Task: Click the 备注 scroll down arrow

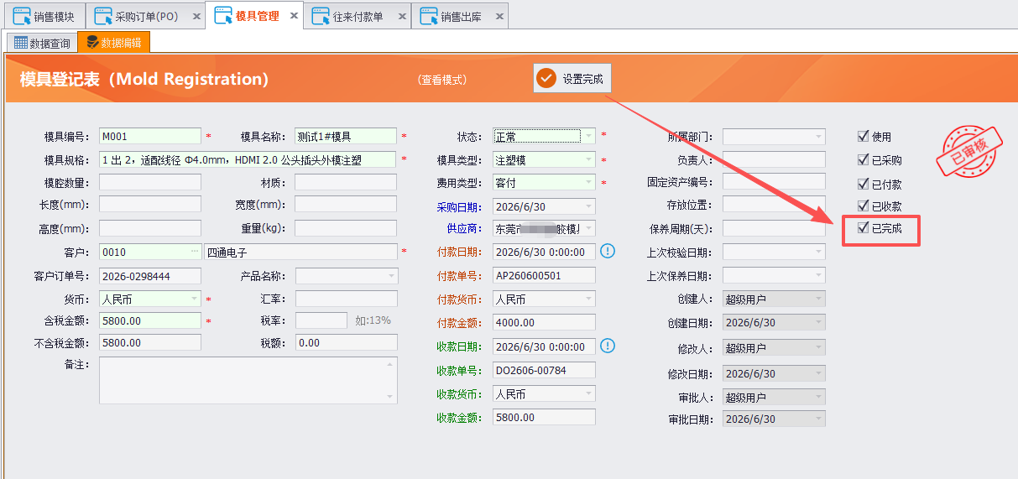Action: (390, 397)
